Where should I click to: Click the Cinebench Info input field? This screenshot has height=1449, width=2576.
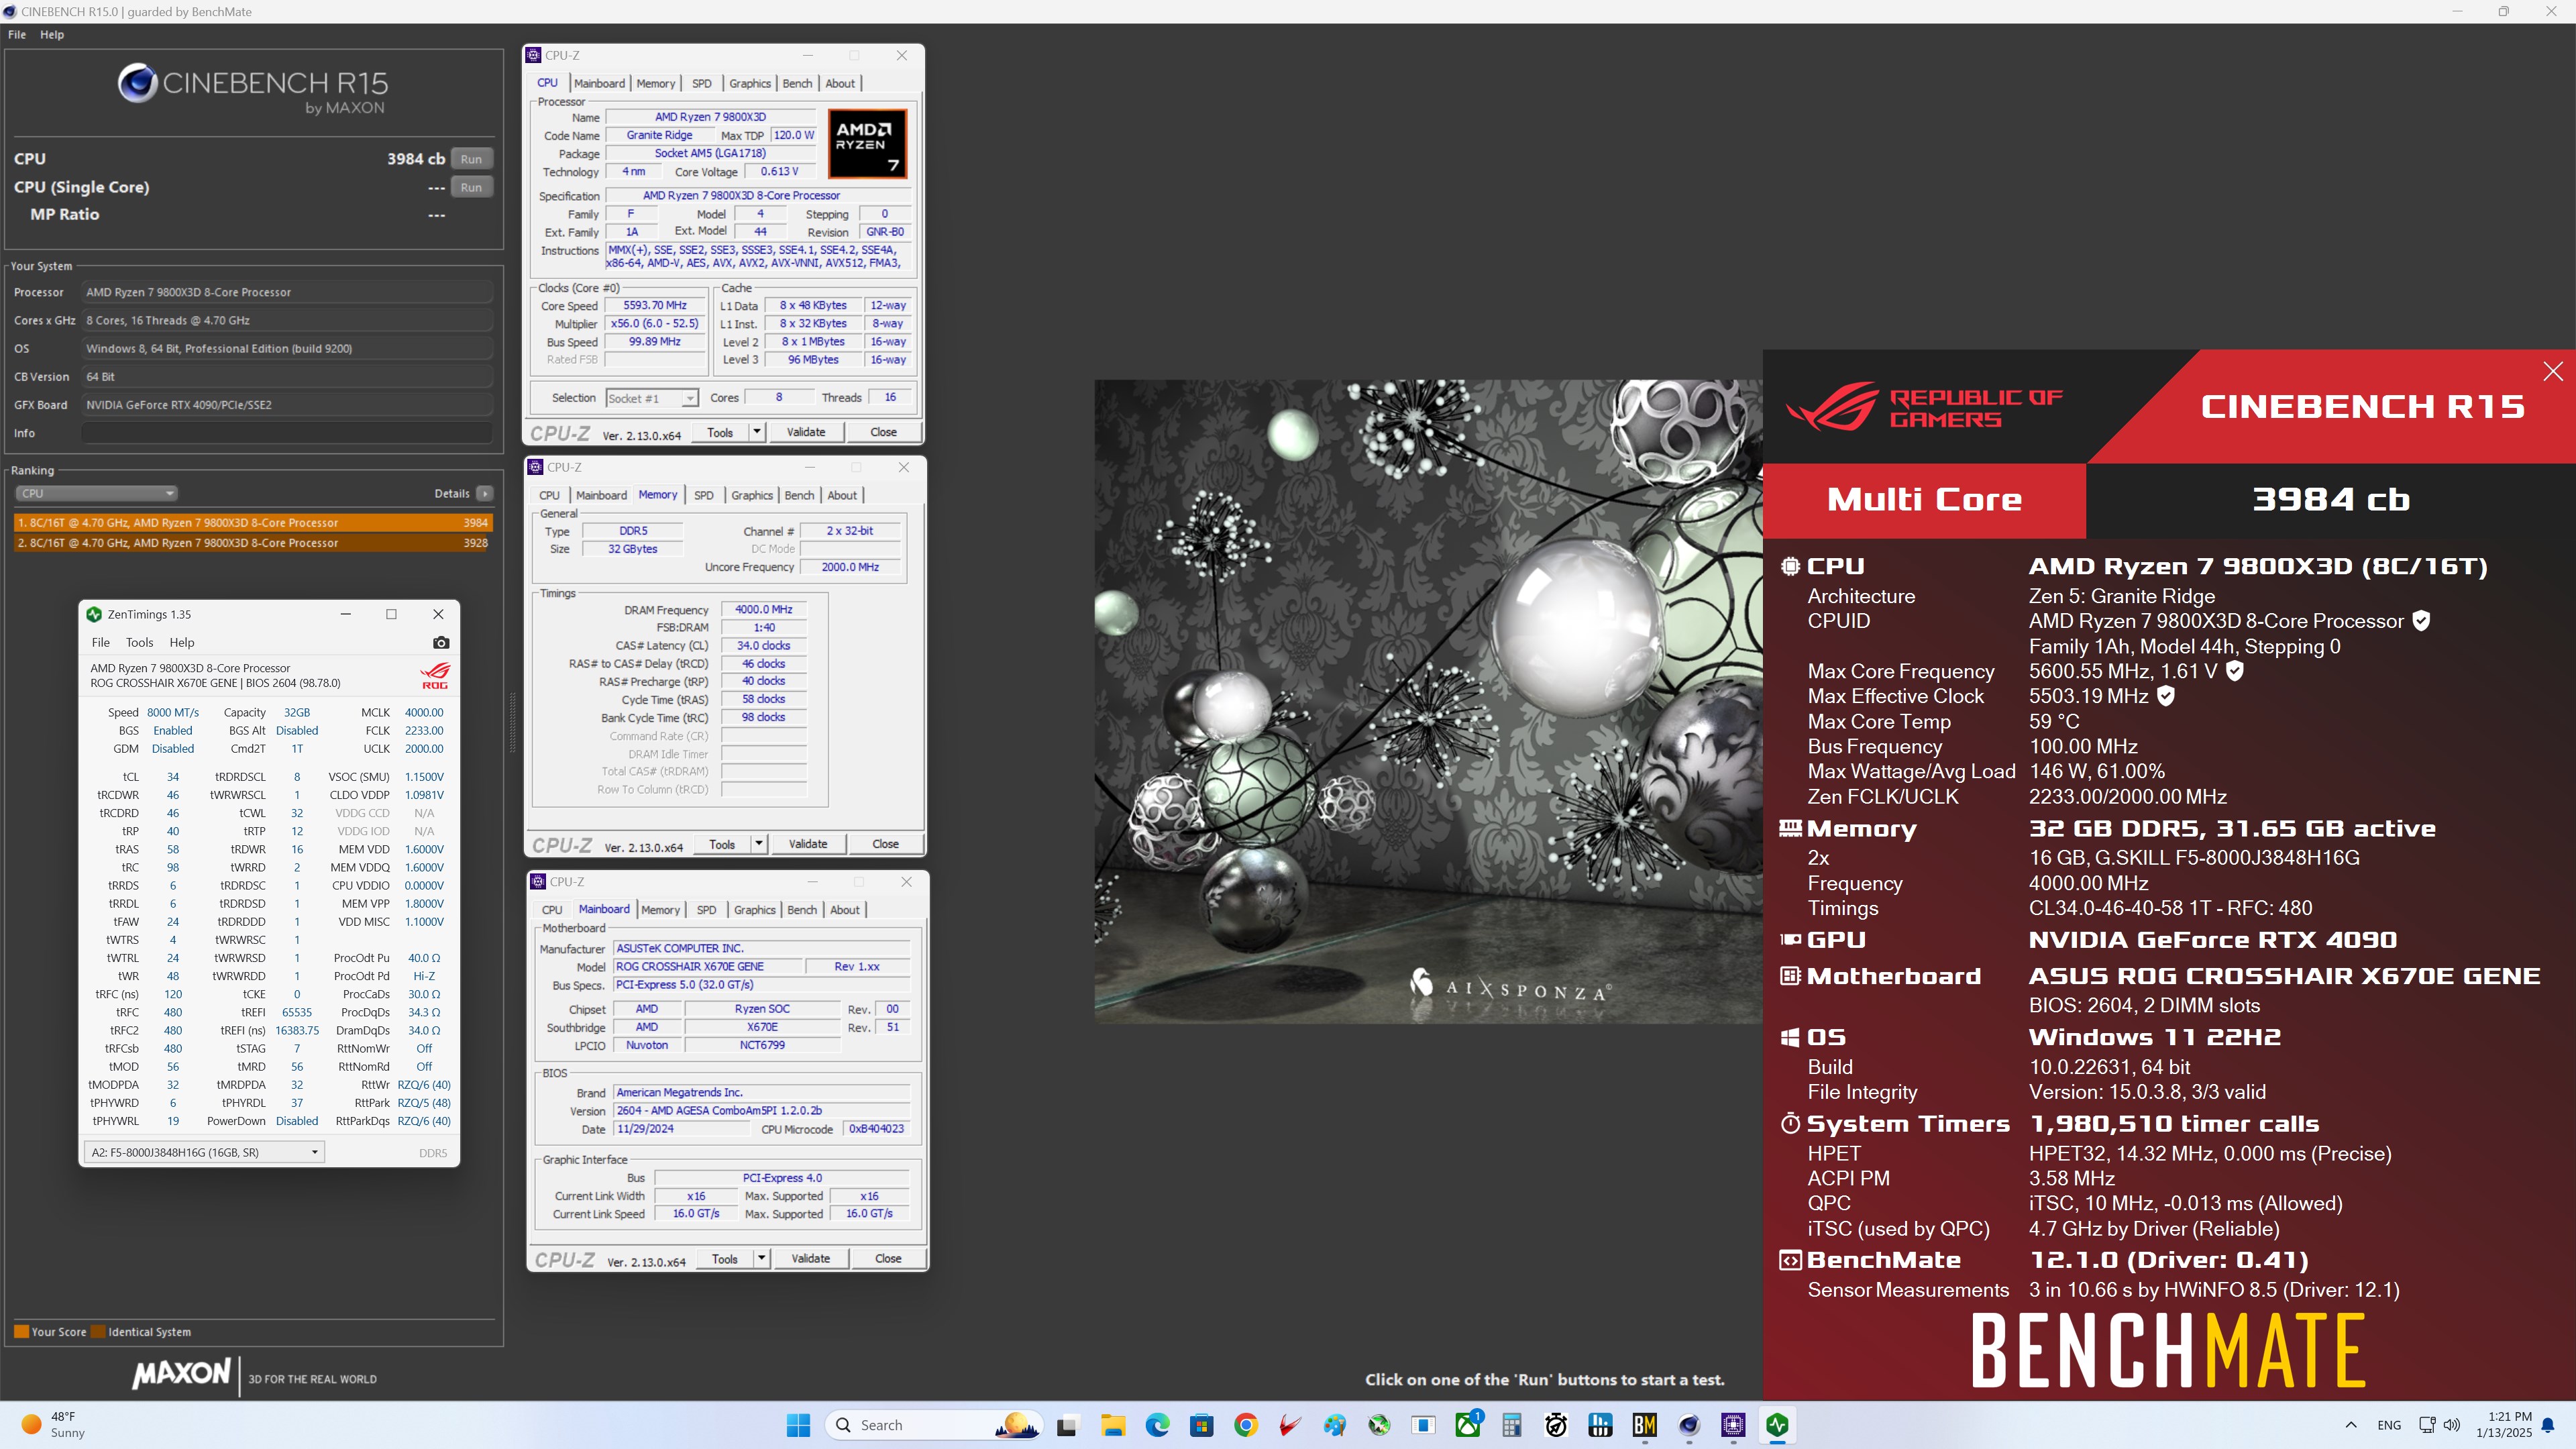(x=286, y=433)
